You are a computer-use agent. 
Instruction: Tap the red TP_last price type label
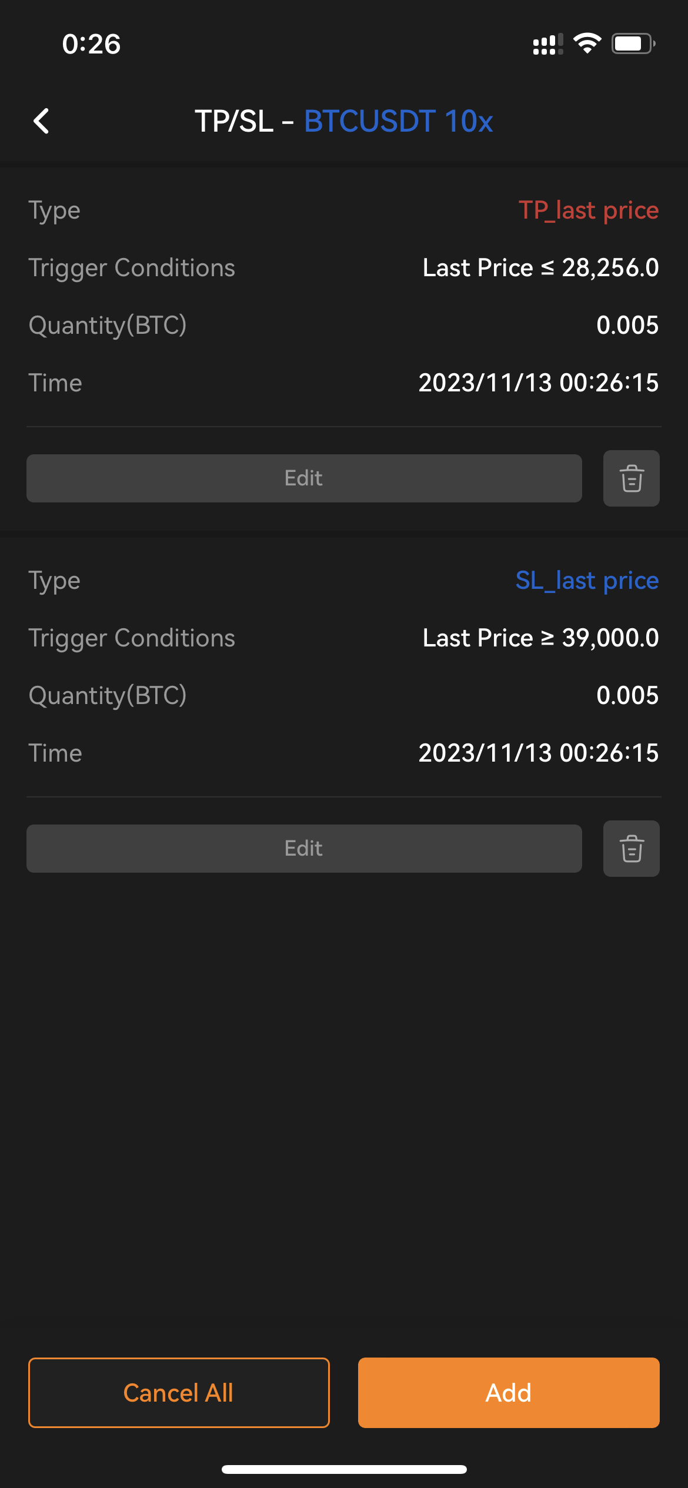click(588, 210)
